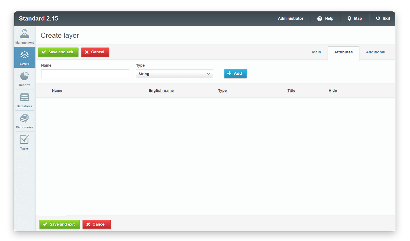Switch to the Additional tab
The height and width of the screenshot is (241, 410).
click(375, 52)
